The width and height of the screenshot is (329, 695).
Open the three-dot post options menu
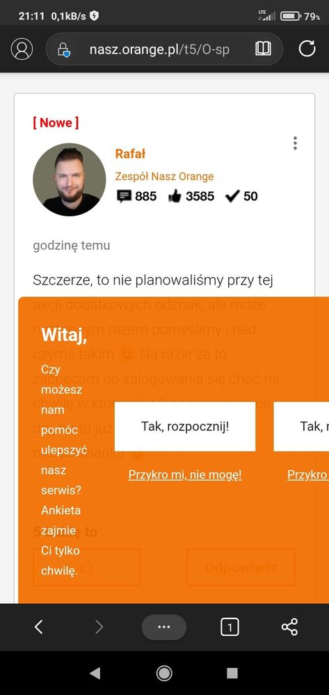(x=295, y=143)
